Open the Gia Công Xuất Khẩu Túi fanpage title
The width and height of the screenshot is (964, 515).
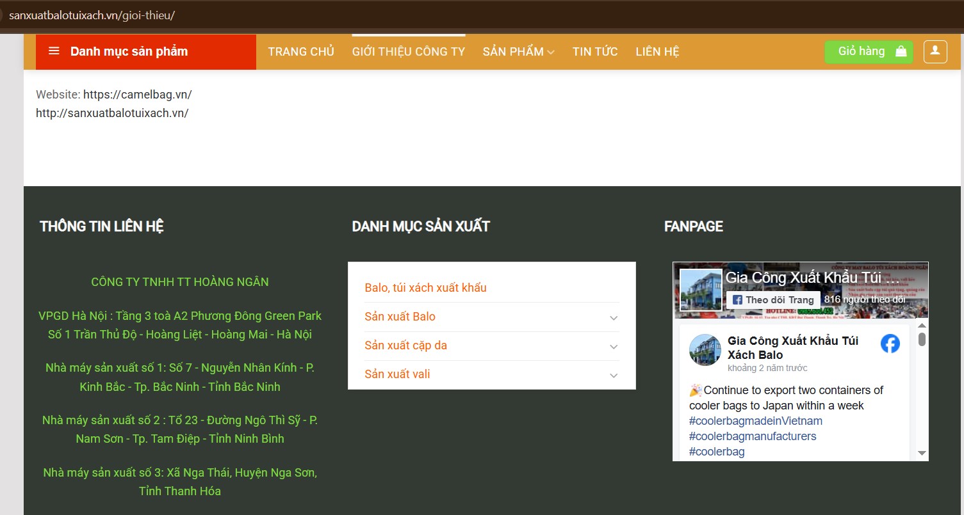click(813, 278)
